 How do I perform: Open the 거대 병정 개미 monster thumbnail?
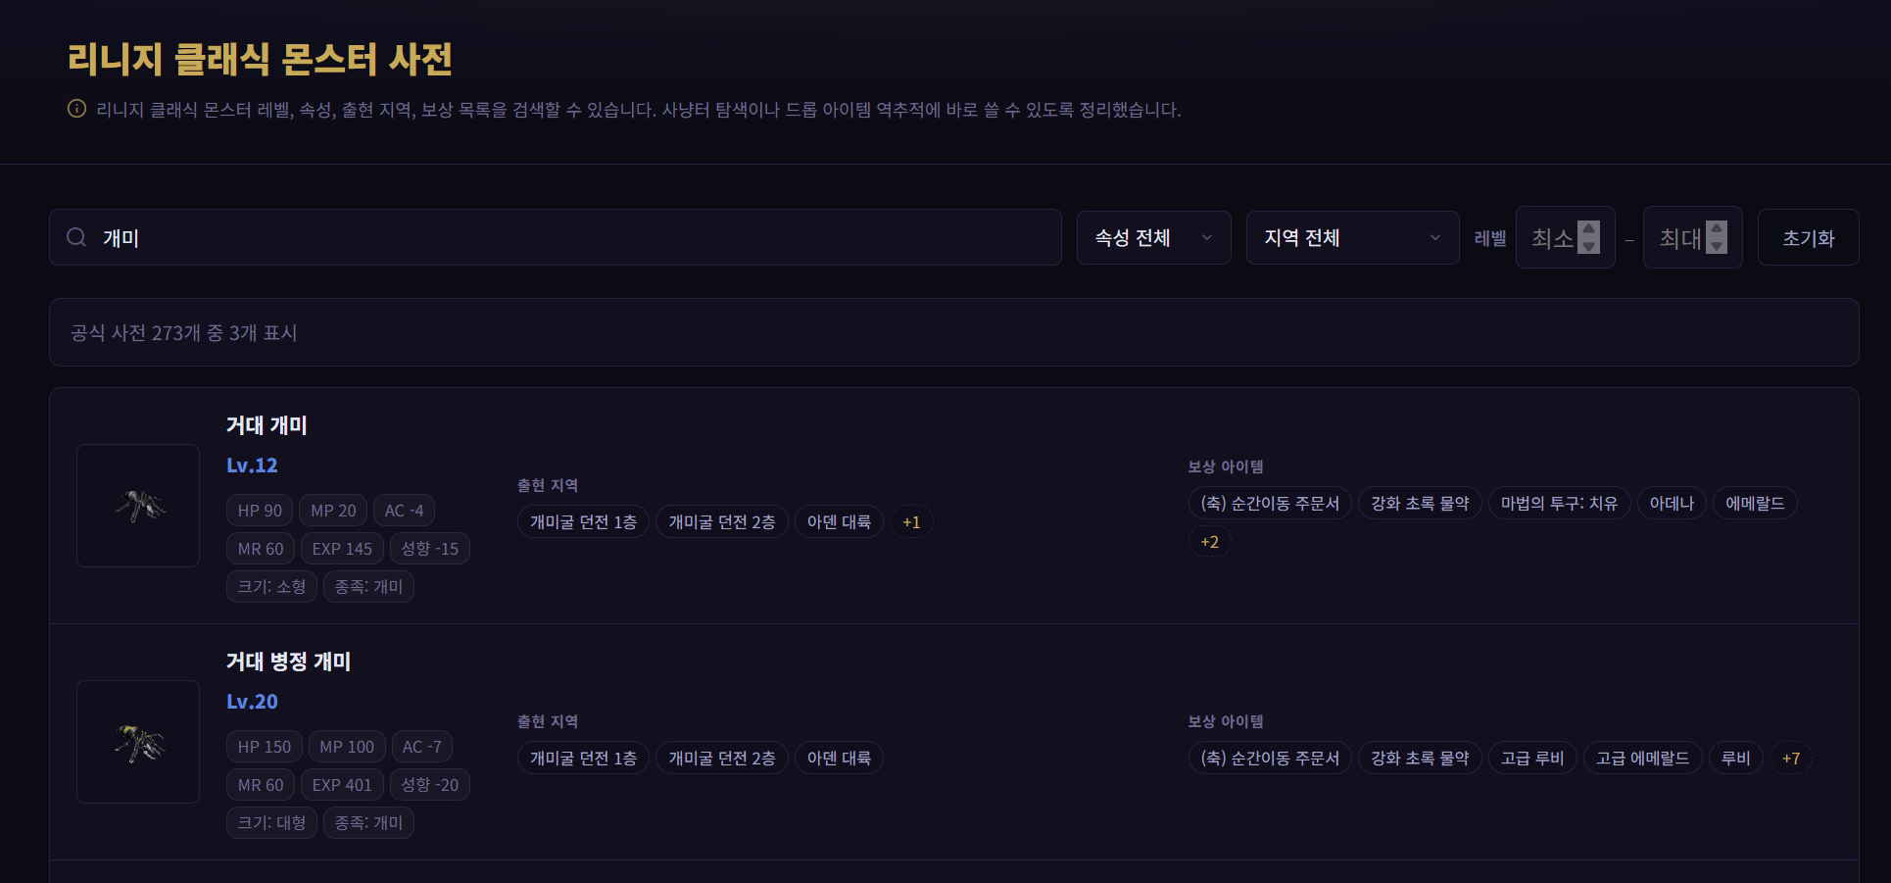pos(138,742)
